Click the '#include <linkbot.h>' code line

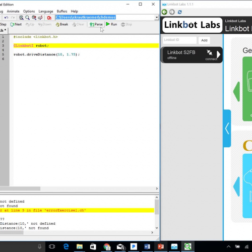coord(35,37)
